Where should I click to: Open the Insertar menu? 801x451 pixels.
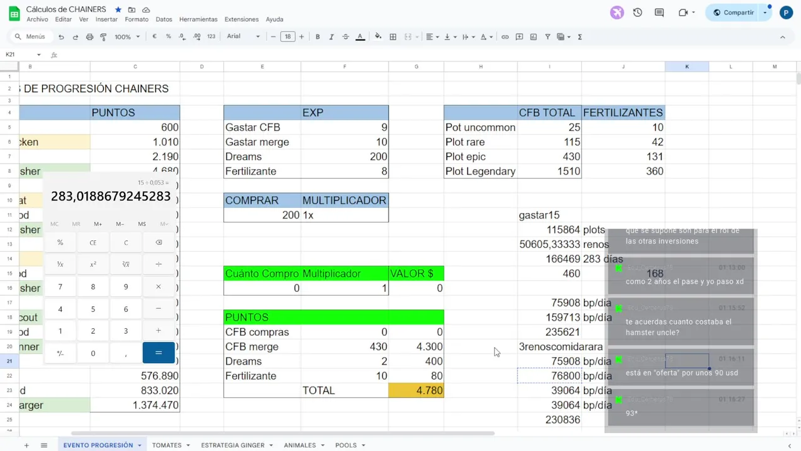point(106,19)
